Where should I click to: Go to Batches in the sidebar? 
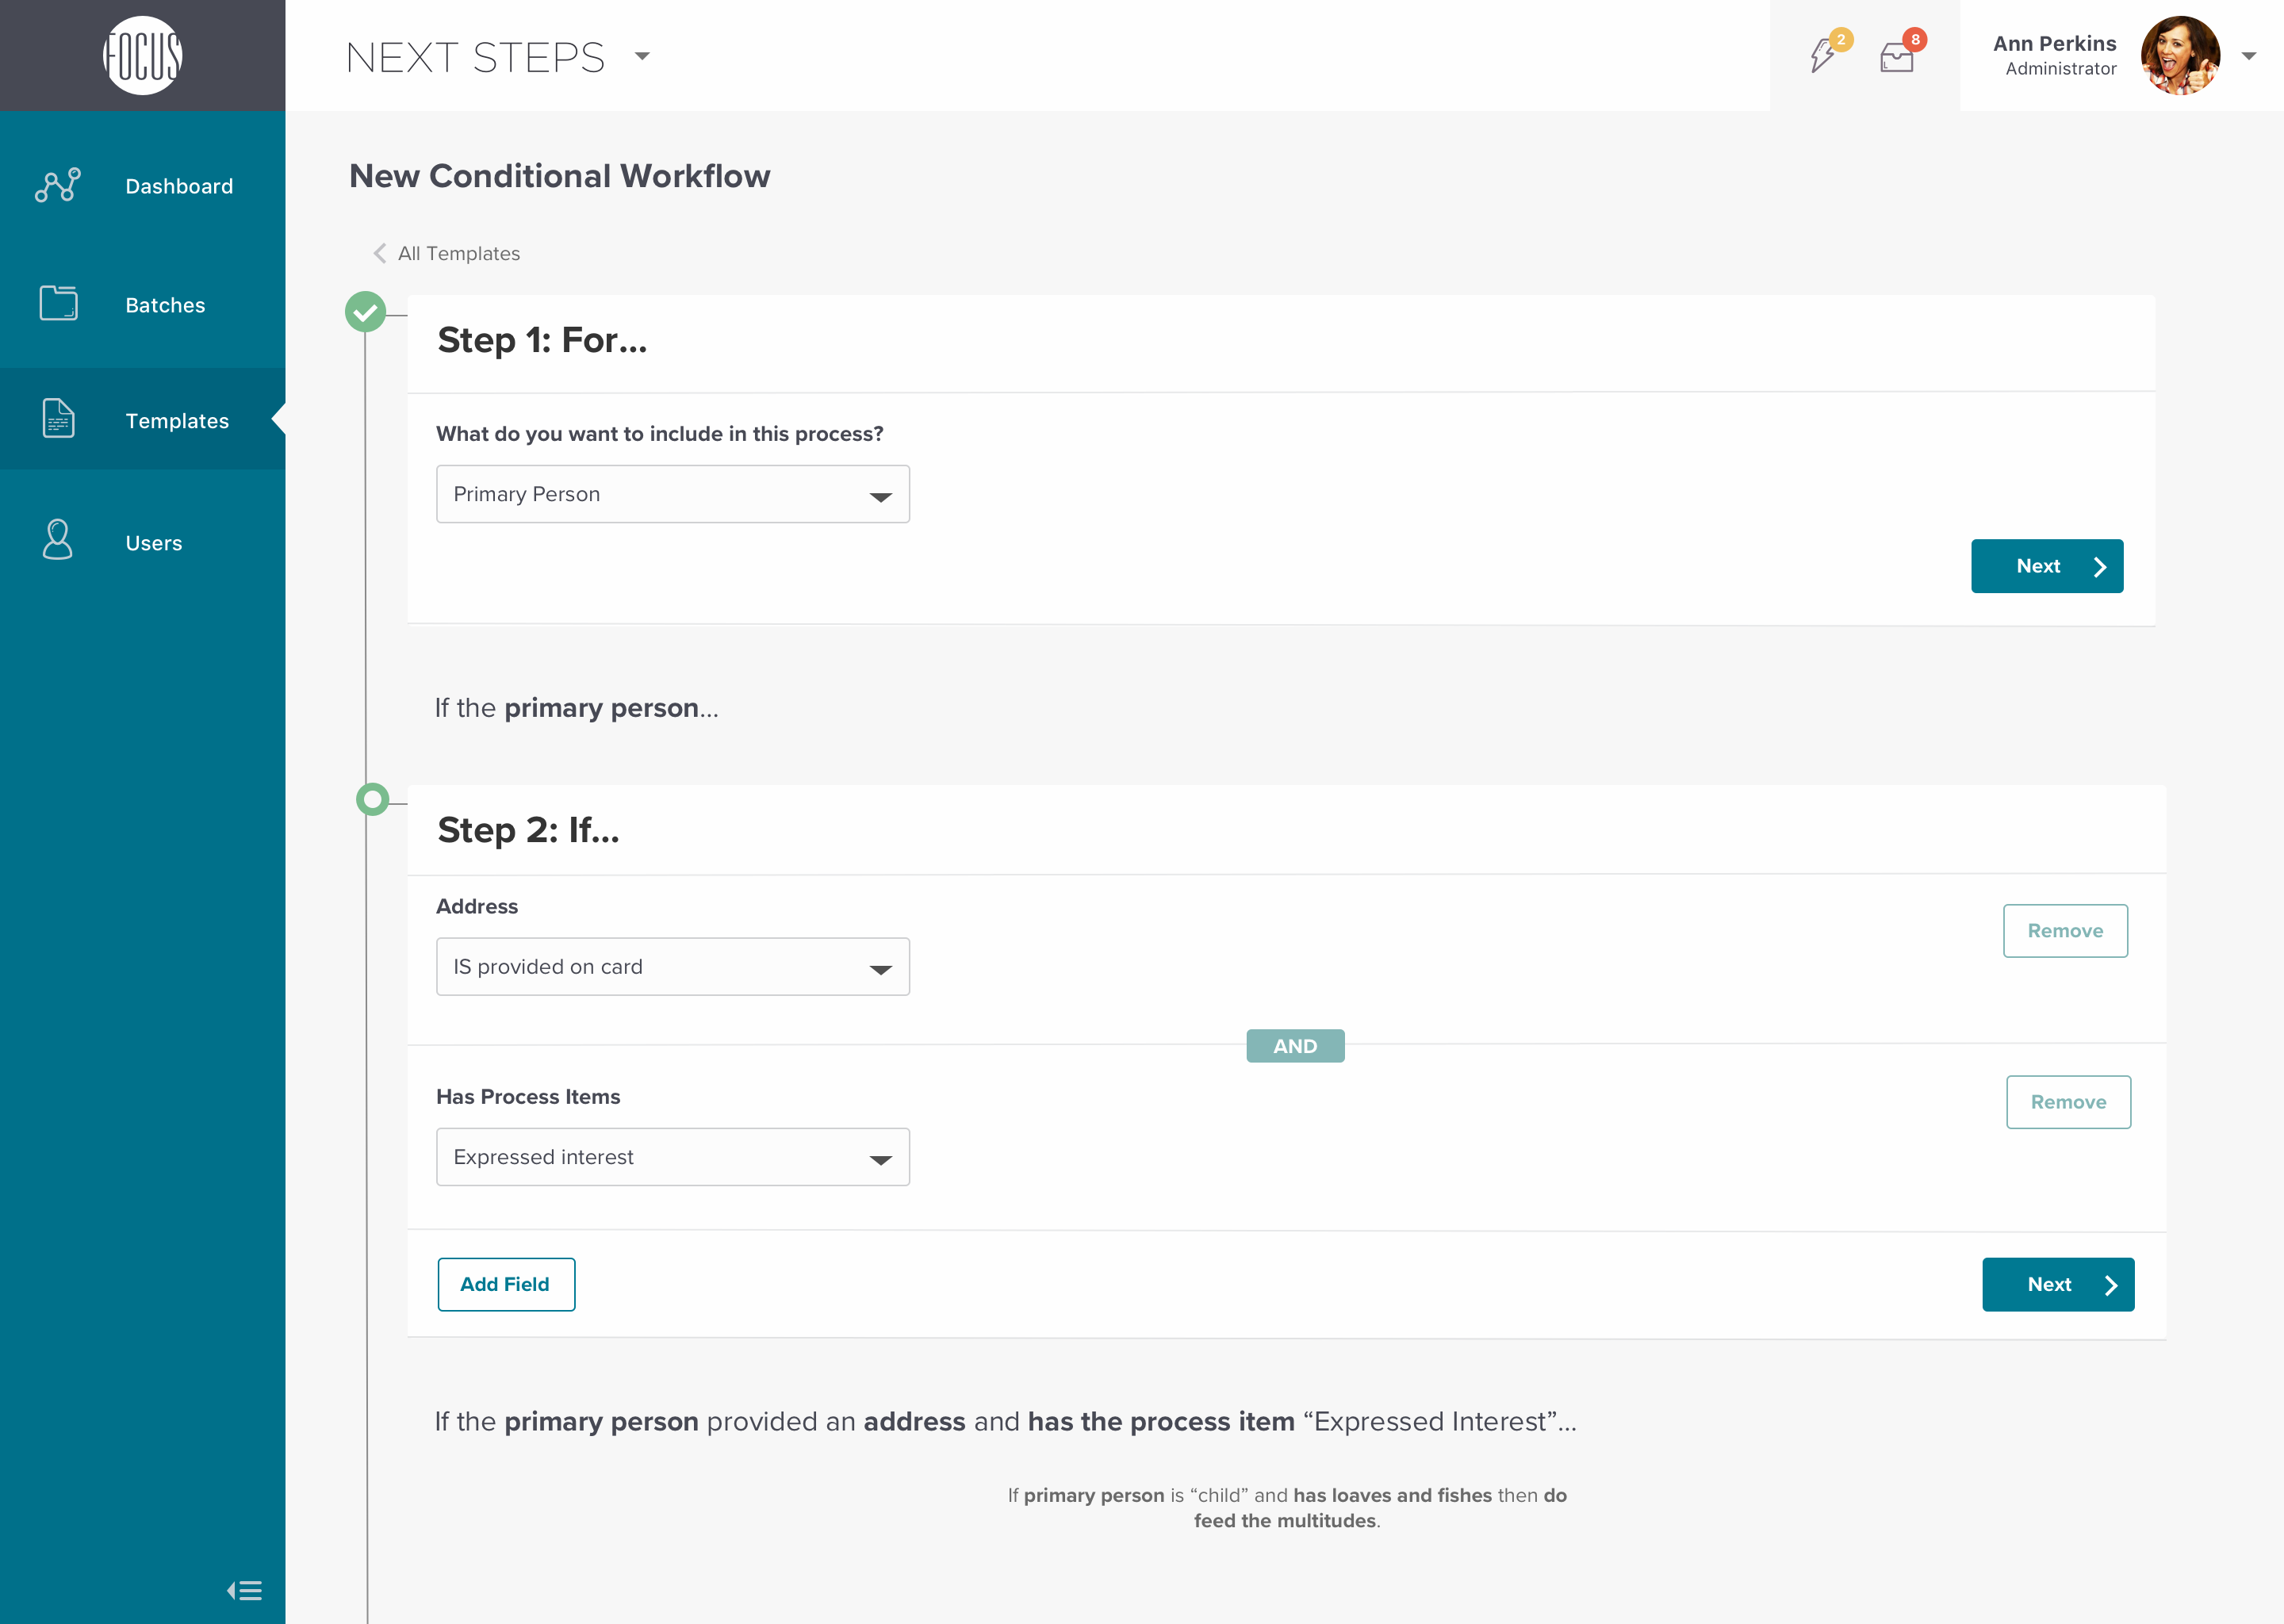coord(165,305)
